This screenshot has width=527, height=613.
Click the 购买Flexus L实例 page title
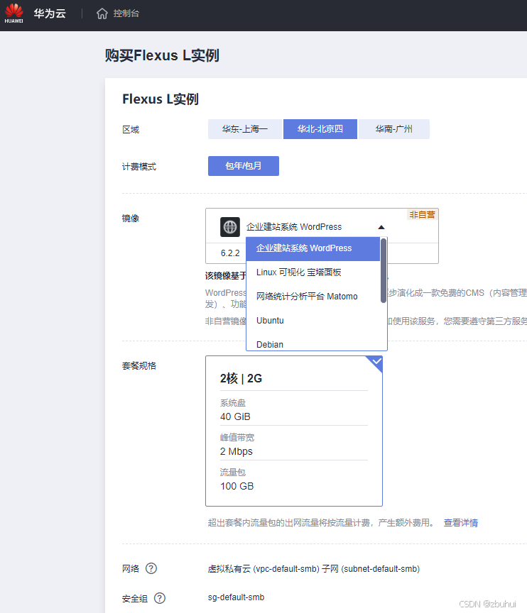162,55
